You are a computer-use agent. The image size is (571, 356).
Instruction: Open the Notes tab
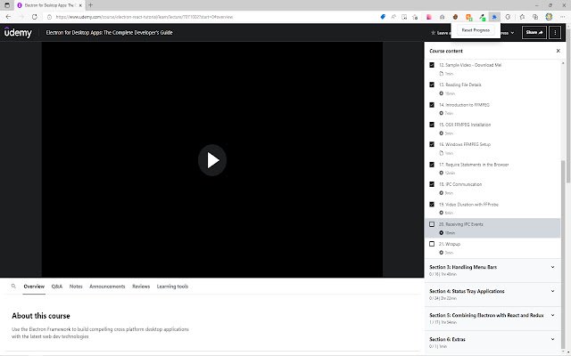(76, 287)
